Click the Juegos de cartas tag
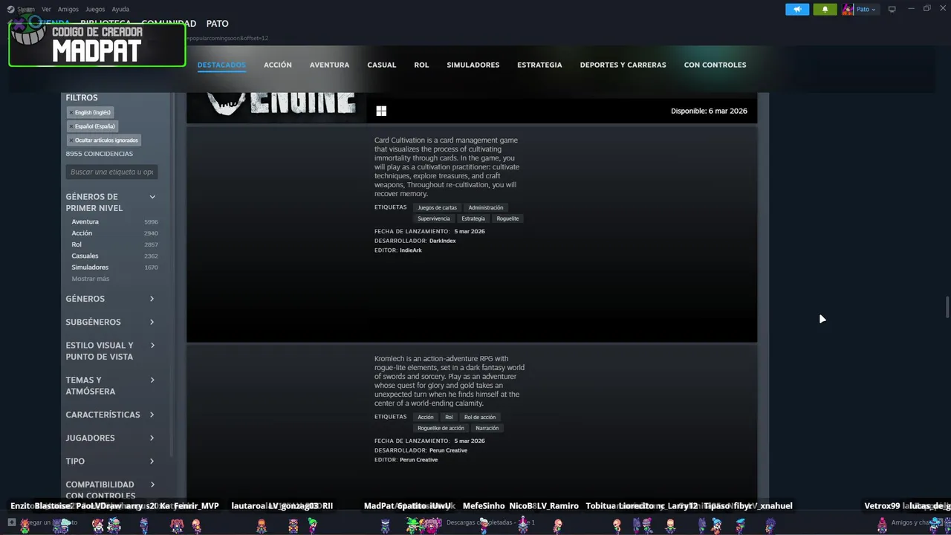Screen dimensions: 951x535 tap(437, 207)
